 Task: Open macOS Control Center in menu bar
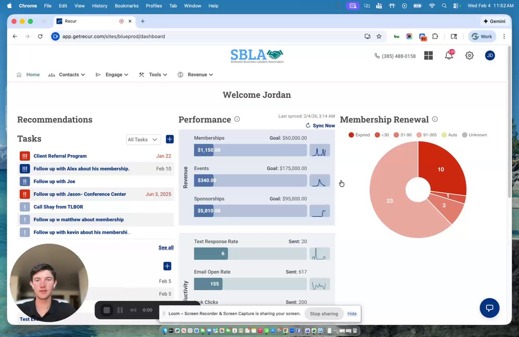[x=457, y=6]
